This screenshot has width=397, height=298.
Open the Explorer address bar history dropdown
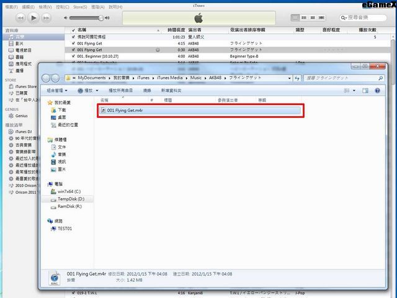pos(290,78)
